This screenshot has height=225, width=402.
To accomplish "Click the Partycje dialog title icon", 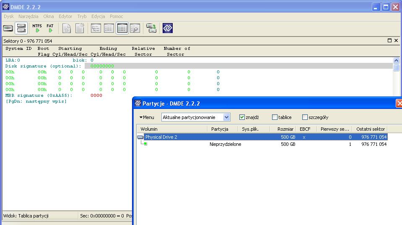I will 138,103.
